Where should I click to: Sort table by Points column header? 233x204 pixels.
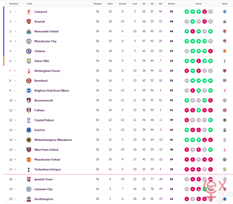(x=171, y=4)
